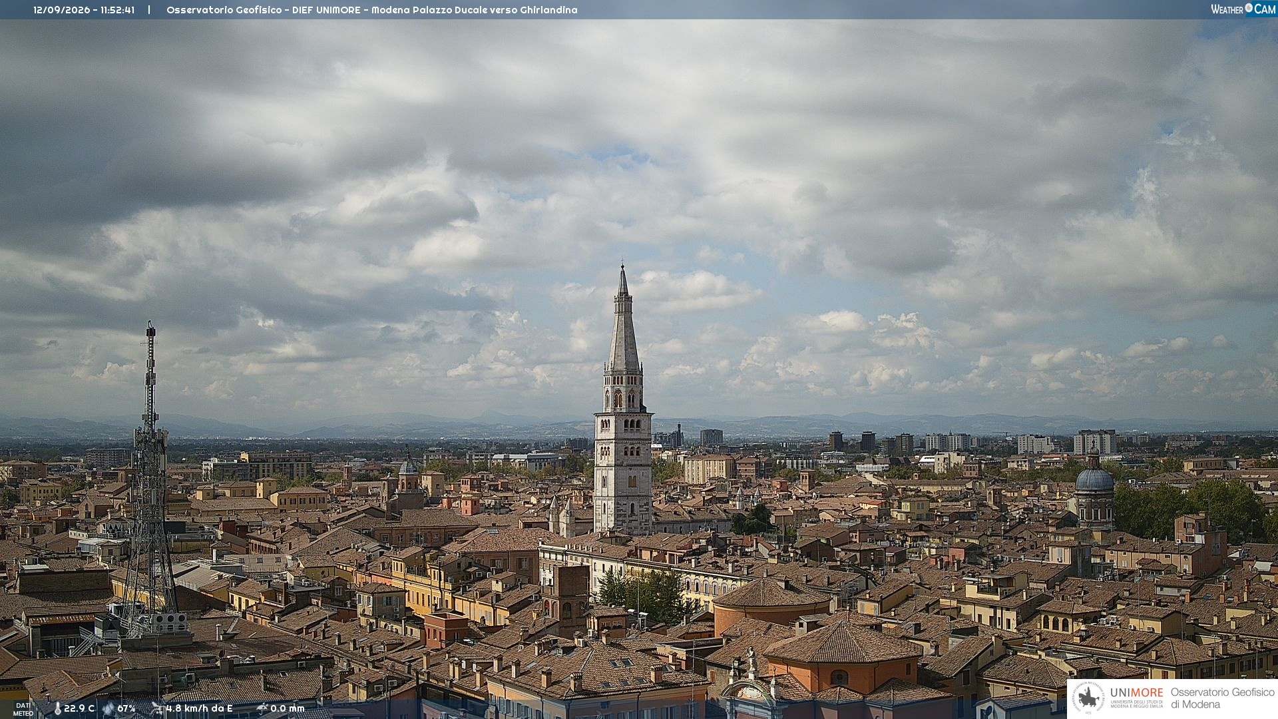1278x719 pixels.
Task: Click Osservatorio Geofisico di Modena text
Action: 1222,698
